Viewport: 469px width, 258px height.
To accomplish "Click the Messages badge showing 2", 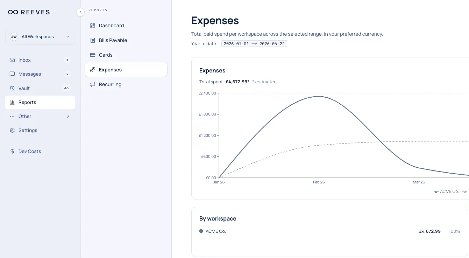I will point(67,74).
